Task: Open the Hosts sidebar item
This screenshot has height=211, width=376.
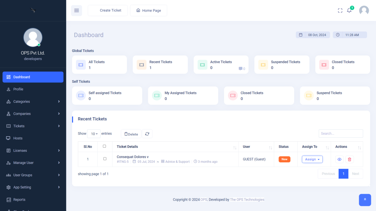Action: click(x=18, y=138)
